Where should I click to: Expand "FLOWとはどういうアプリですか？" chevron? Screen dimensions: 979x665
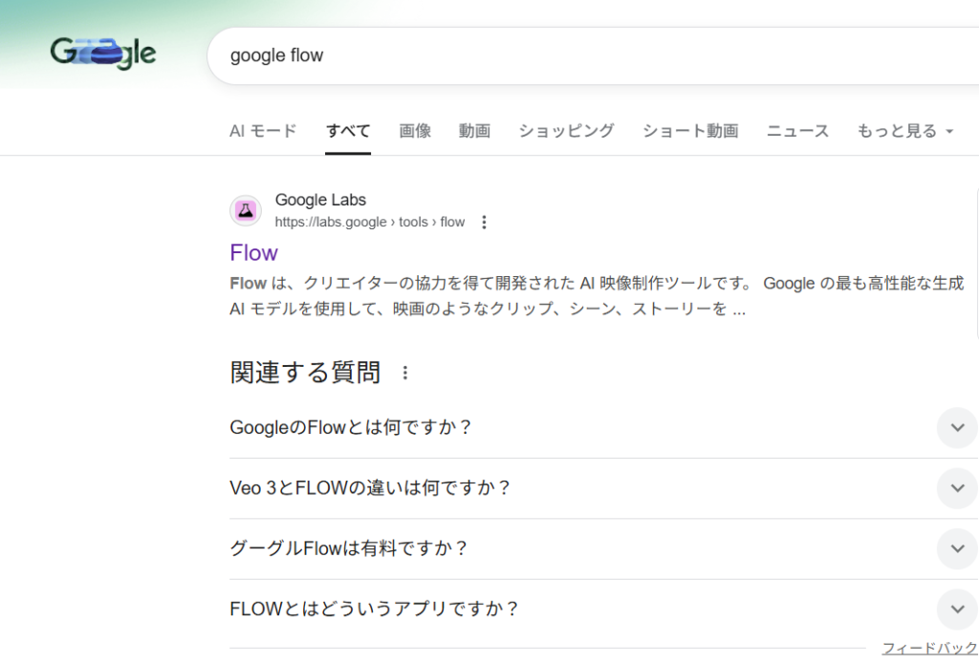(x=957, y=609)
